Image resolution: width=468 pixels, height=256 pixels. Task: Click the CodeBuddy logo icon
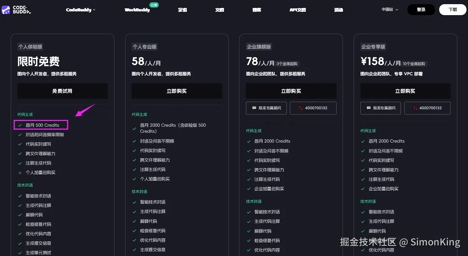pyautogui.click(x=6, y=10)
